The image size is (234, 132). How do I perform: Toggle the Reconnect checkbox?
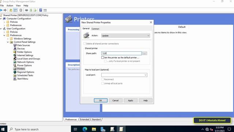tap(102, 79)
